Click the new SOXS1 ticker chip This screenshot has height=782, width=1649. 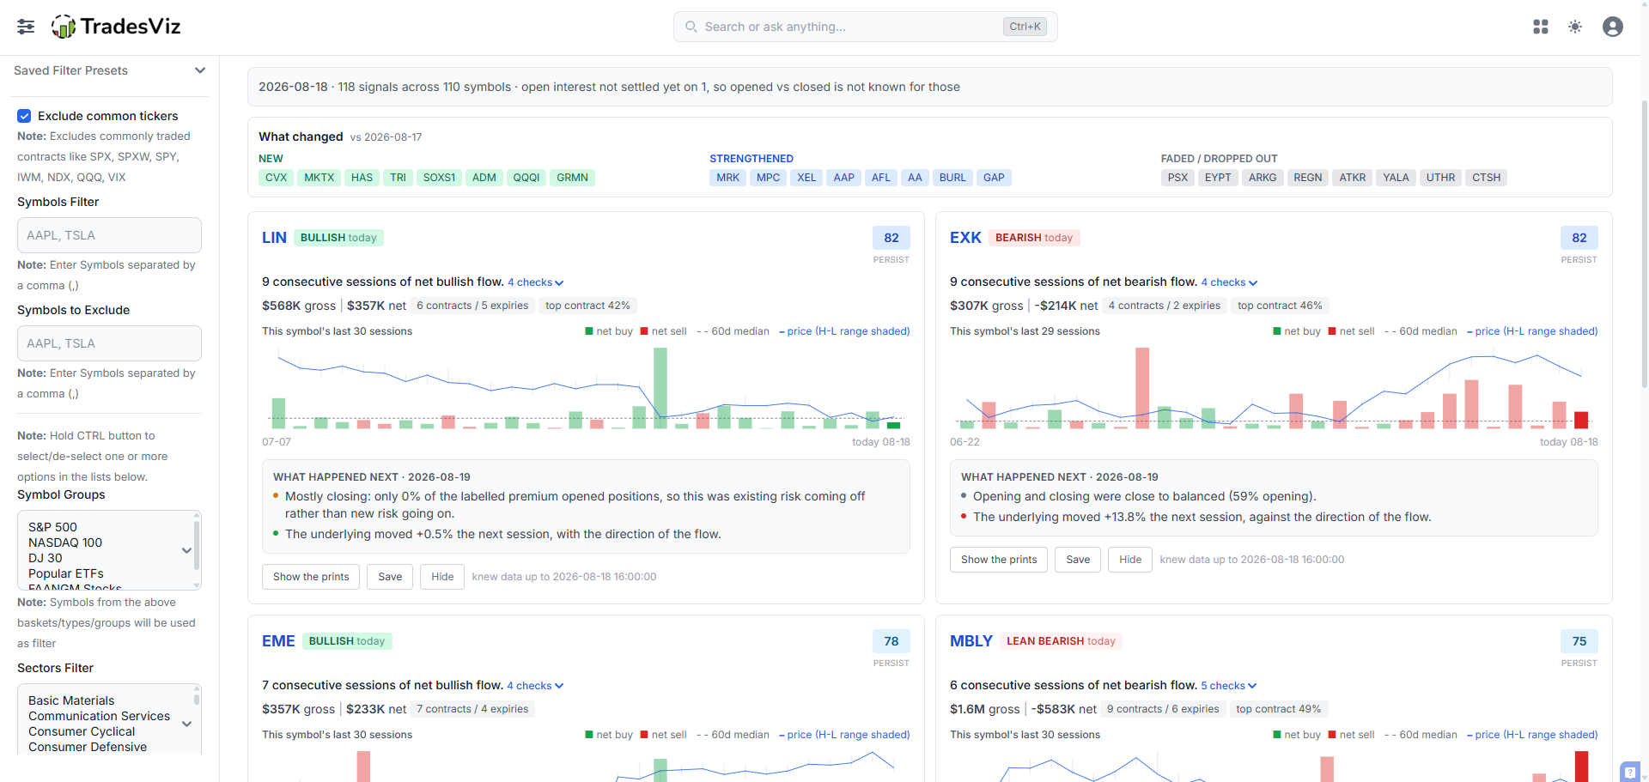pyautogui.click(x=439, y=178)
